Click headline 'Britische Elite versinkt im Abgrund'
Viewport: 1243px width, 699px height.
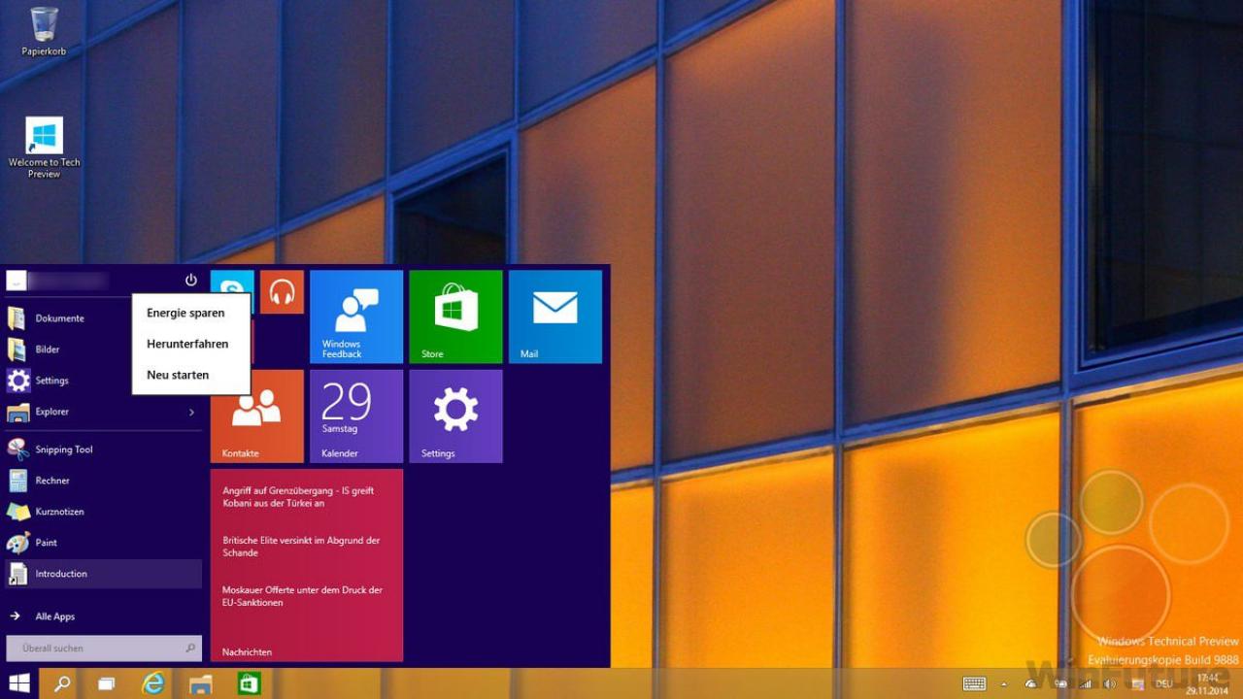[301, 547]
